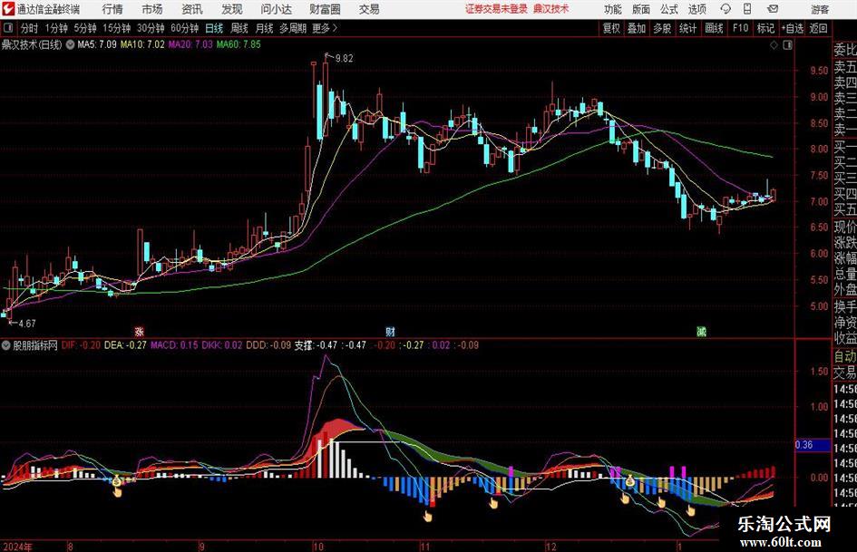Open the 发现 menu

click(x=232, y=9)
